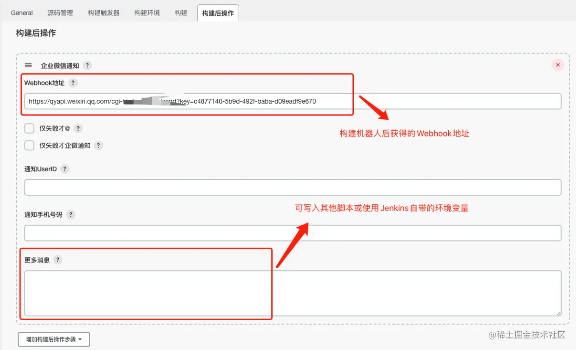This screenshot has width=576, height=350.
Task: Grab the 更多消息 textarea resize corner
Action: click(x=558, y=313)
